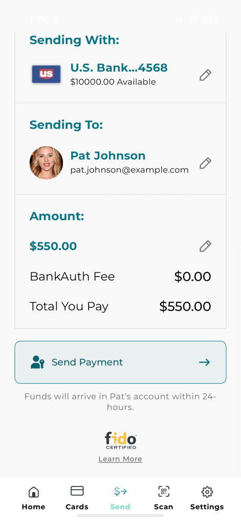The height and width of the screenshot is (522, 241).
Task: Click the Send Payment button
Action: 121,362
